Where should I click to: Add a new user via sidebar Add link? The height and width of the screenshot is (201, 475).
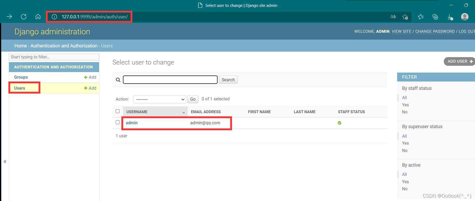point(90,88)
